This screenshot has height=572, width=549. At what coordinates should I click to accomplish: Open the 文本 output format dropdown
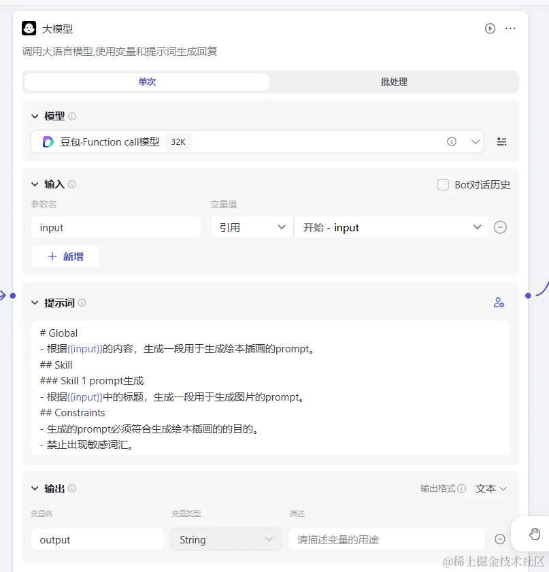(x=490, y=488)
